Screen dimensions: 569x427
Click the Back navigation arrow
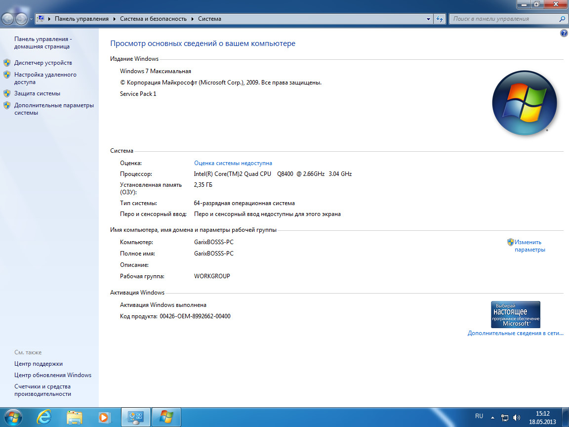click(x=8, y=19)
